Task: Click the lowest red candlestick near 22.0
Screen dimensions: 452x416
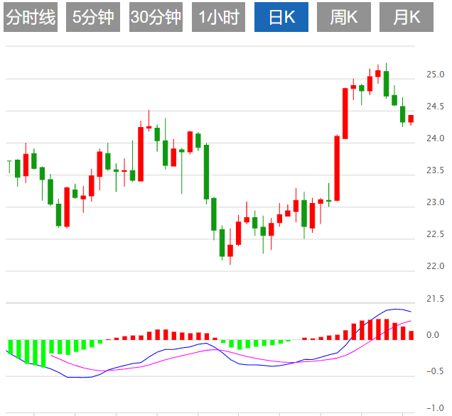Action: 230,250
